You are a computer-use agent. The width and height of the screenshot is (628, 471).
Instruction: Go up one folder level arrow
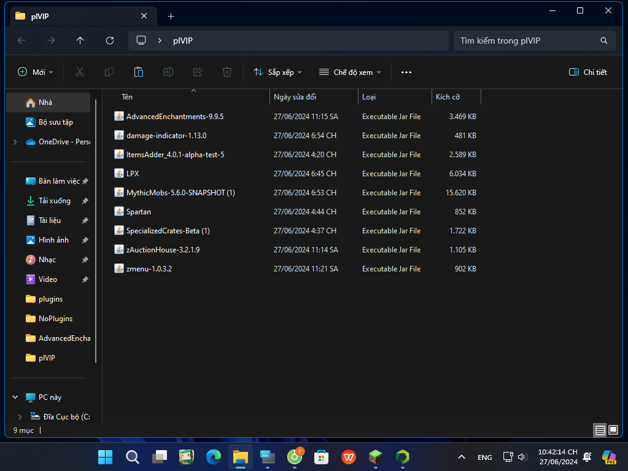pyautogui.click(x=80, y=41)
